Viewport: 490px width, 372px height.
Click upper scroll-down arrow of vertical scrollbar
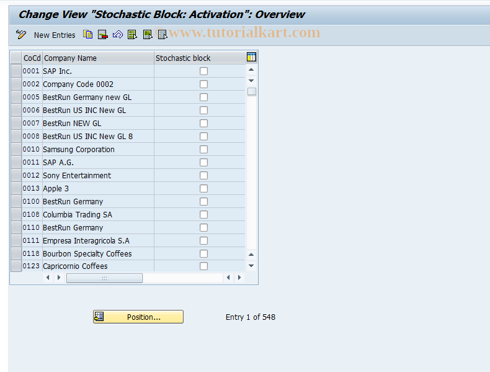coord(251,81)
